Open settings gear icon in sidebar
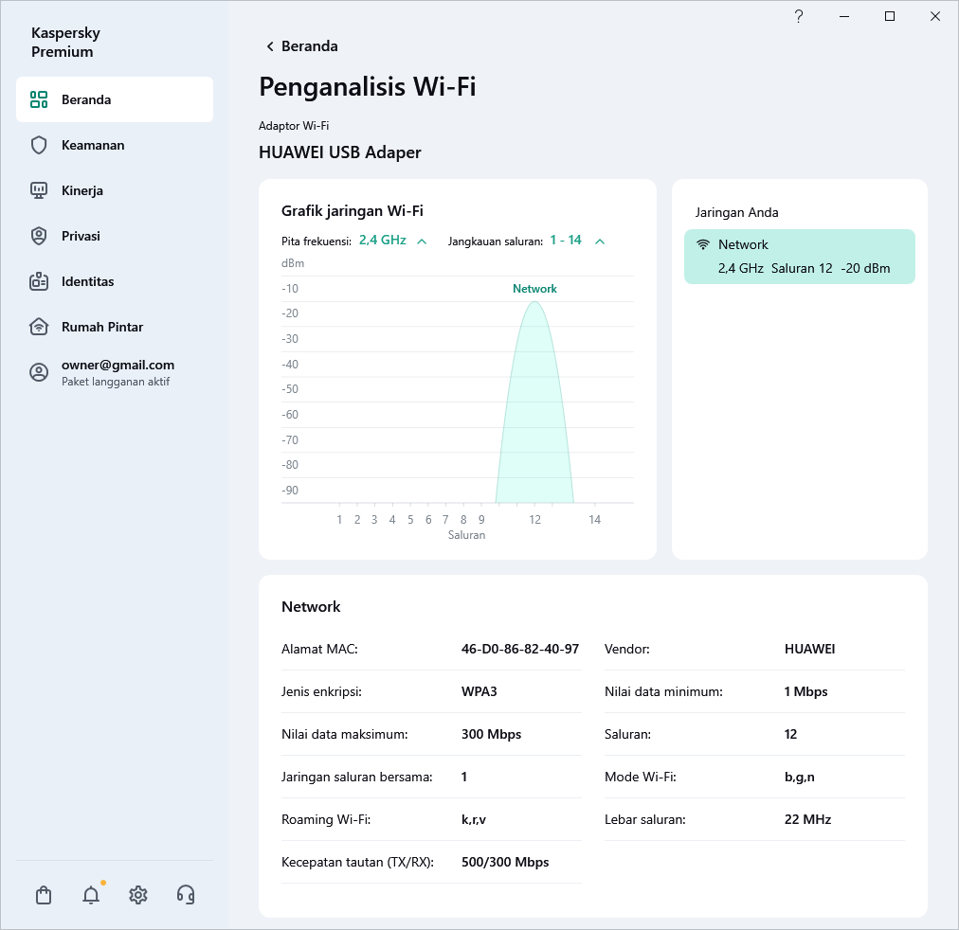Viewport: 959px width, 930px height. click(x=138, y=895)
